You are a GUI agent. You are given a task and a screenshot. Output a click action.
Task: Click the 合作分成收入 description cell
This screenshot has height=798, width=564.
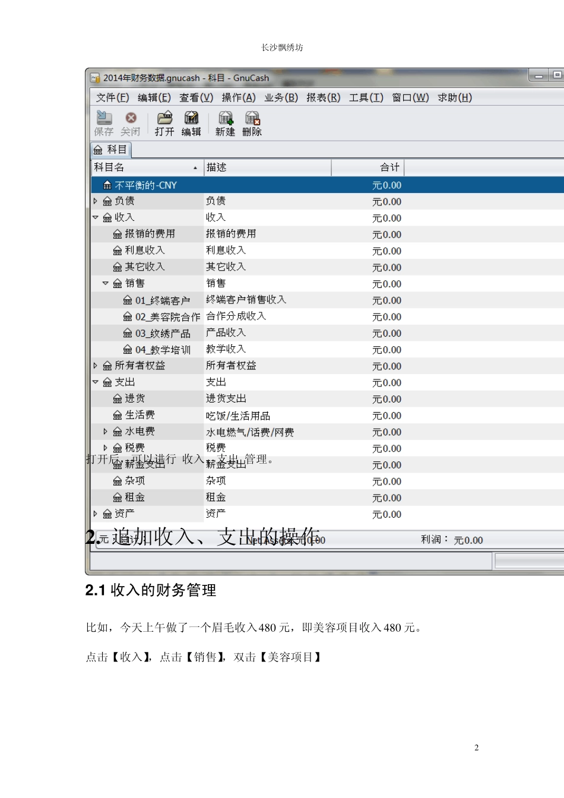(236, 316)
